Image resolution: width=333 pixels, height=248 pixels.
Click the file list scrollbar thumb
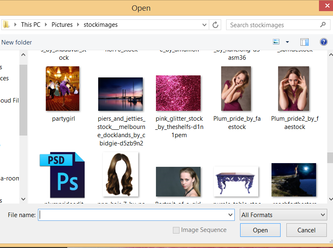(x=330, y=158)
